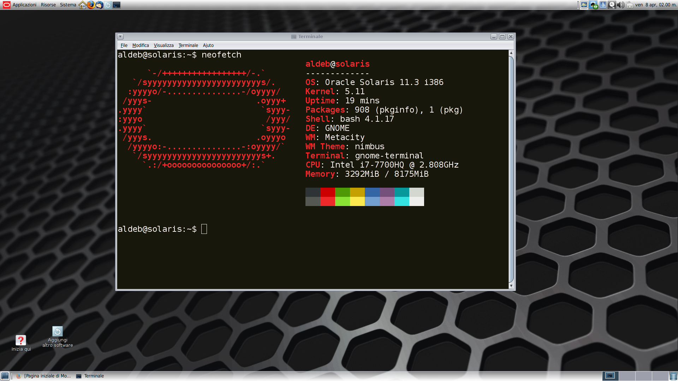
Task: Open the system monitor applet icon
Action: (x=584, y=5)
